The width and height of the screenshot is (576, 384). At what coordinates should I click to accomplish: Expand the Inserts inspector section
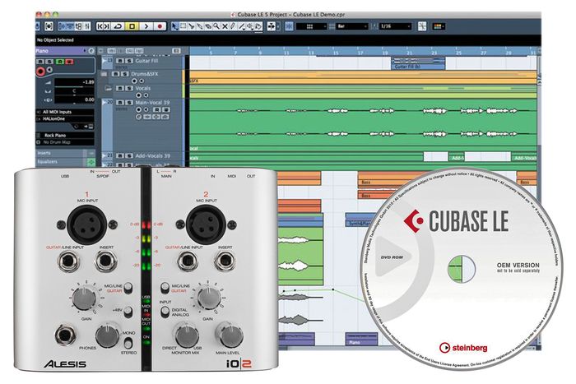(x=61, y=153)
